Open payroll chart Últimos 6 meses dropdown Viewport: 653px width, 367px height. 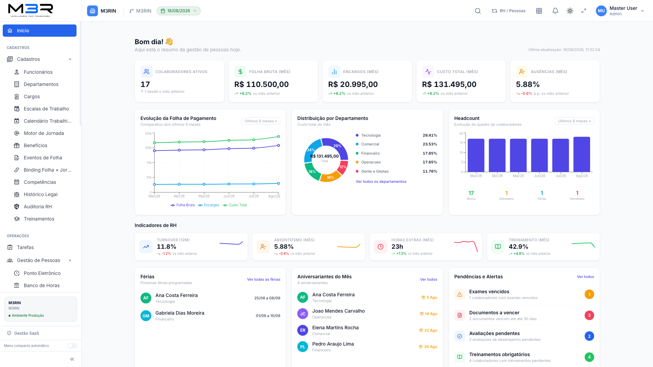tap(261, 121)
